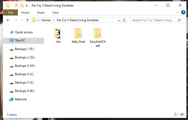Screen dimensions: 188x120
Task: Select Backups 4 (I:) drive
Action: (x=24, y=74)
